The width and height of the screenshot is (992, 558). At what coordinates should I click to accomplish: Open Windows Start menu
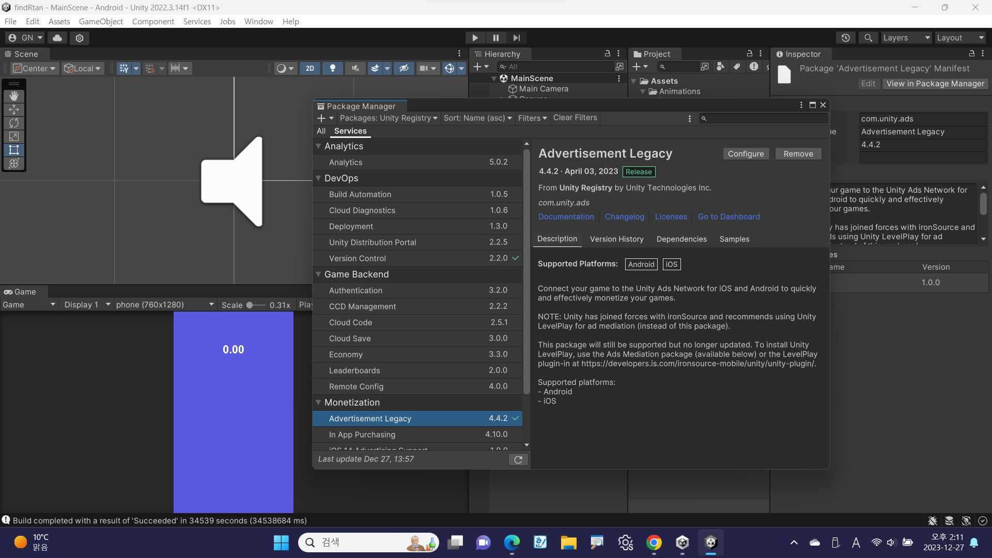point(281,542)
